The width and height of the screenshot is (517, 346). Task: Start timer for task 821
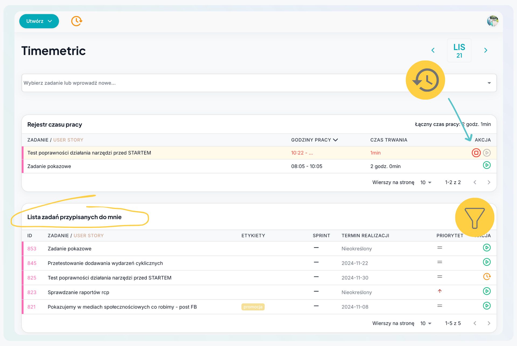point(486,306)
